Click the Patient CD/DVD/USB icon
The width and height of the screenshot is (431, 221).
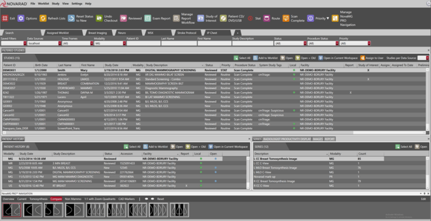pyautogui.click(x=223, y=19)
